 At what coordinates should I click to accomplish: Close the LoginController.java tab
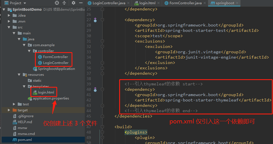point(128,3)
